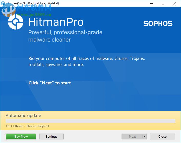Click the green Buy Now button
This screenshot has height=143, width=181.
coord(21,136)
